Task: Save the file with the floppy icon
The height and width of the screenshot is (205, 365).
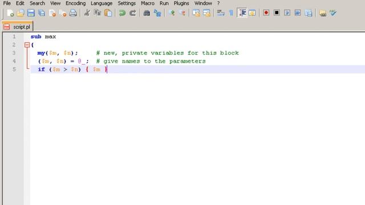Action: (31, 13)
